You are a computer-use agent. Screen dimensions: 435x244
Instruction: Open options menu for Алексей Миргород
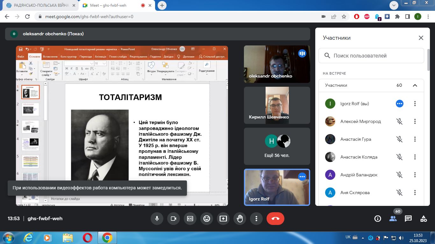pos(415,121)
